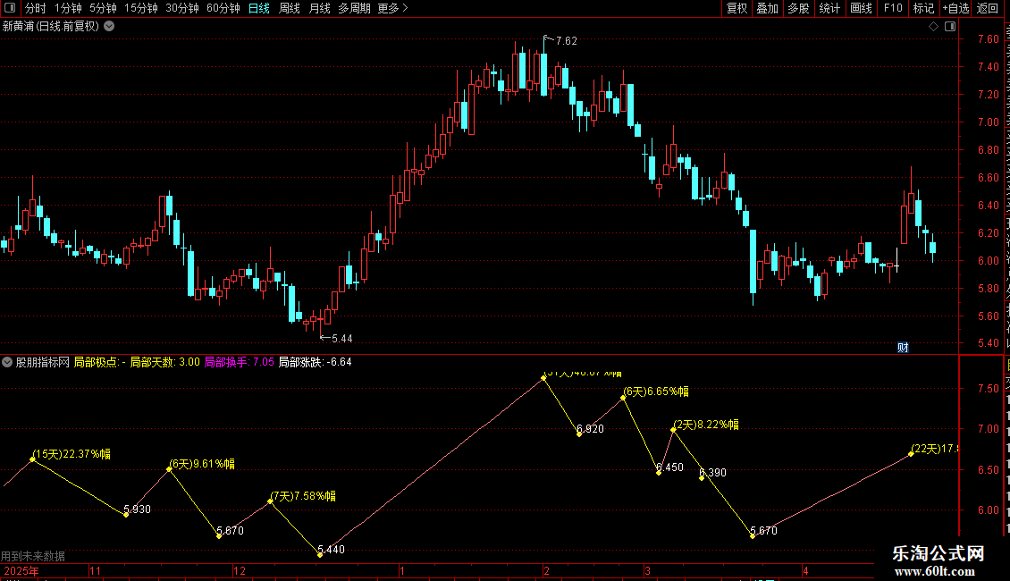Image resolution: width=1010 pixels, height=581 pixels.
Task: Click the 7.50 indicator axis label
Action: tap(988, 389)
